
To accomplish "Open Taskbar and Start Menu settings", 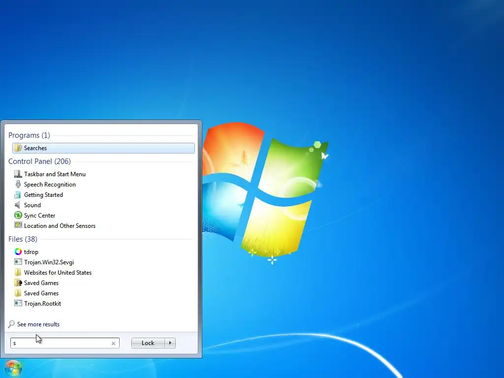I will (x=103, y=174).
